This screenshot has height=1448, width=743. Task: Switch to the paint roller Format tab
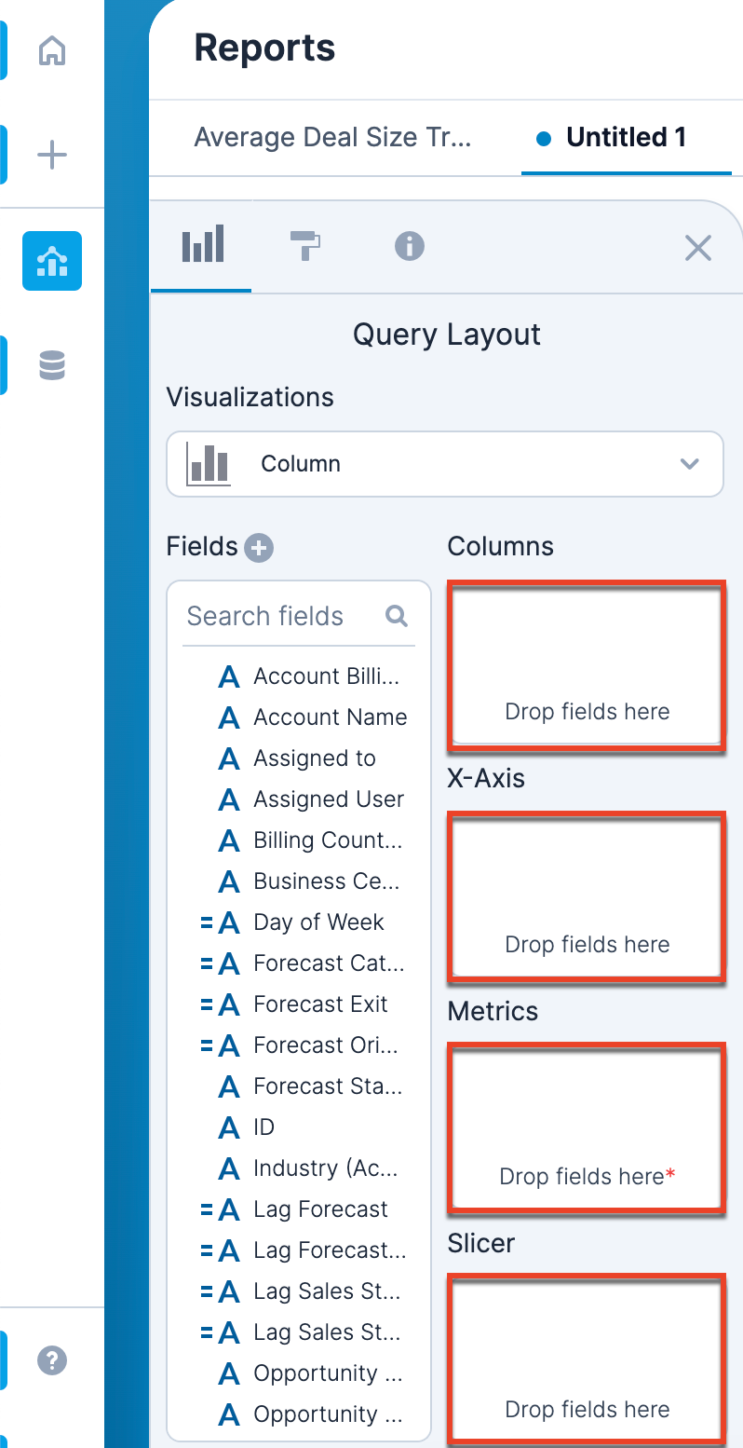(x=305, y=247)
